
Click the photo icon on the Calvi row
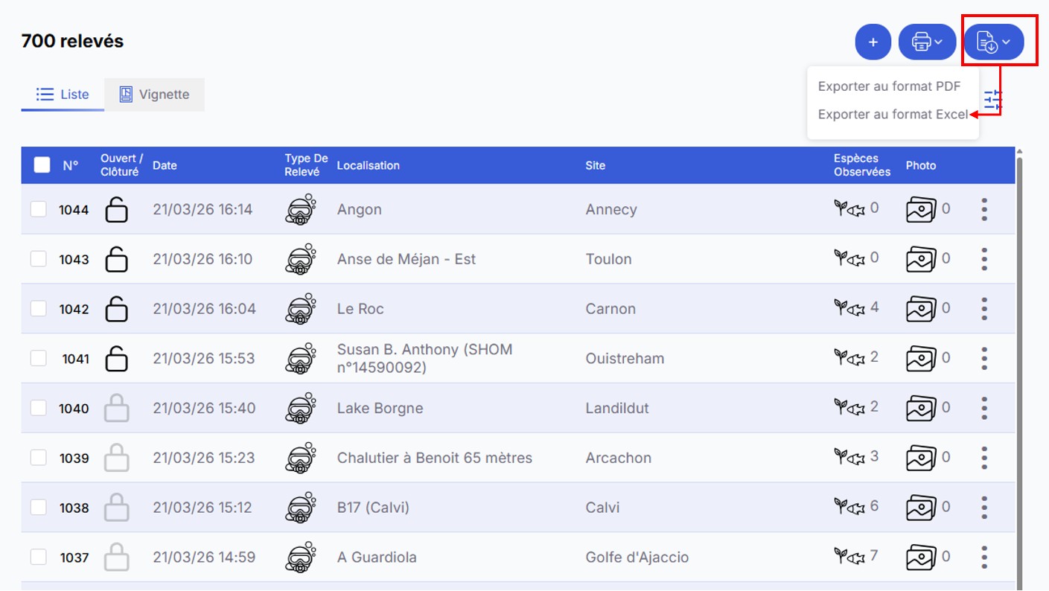pyautogui.click(x=921, y=508)
